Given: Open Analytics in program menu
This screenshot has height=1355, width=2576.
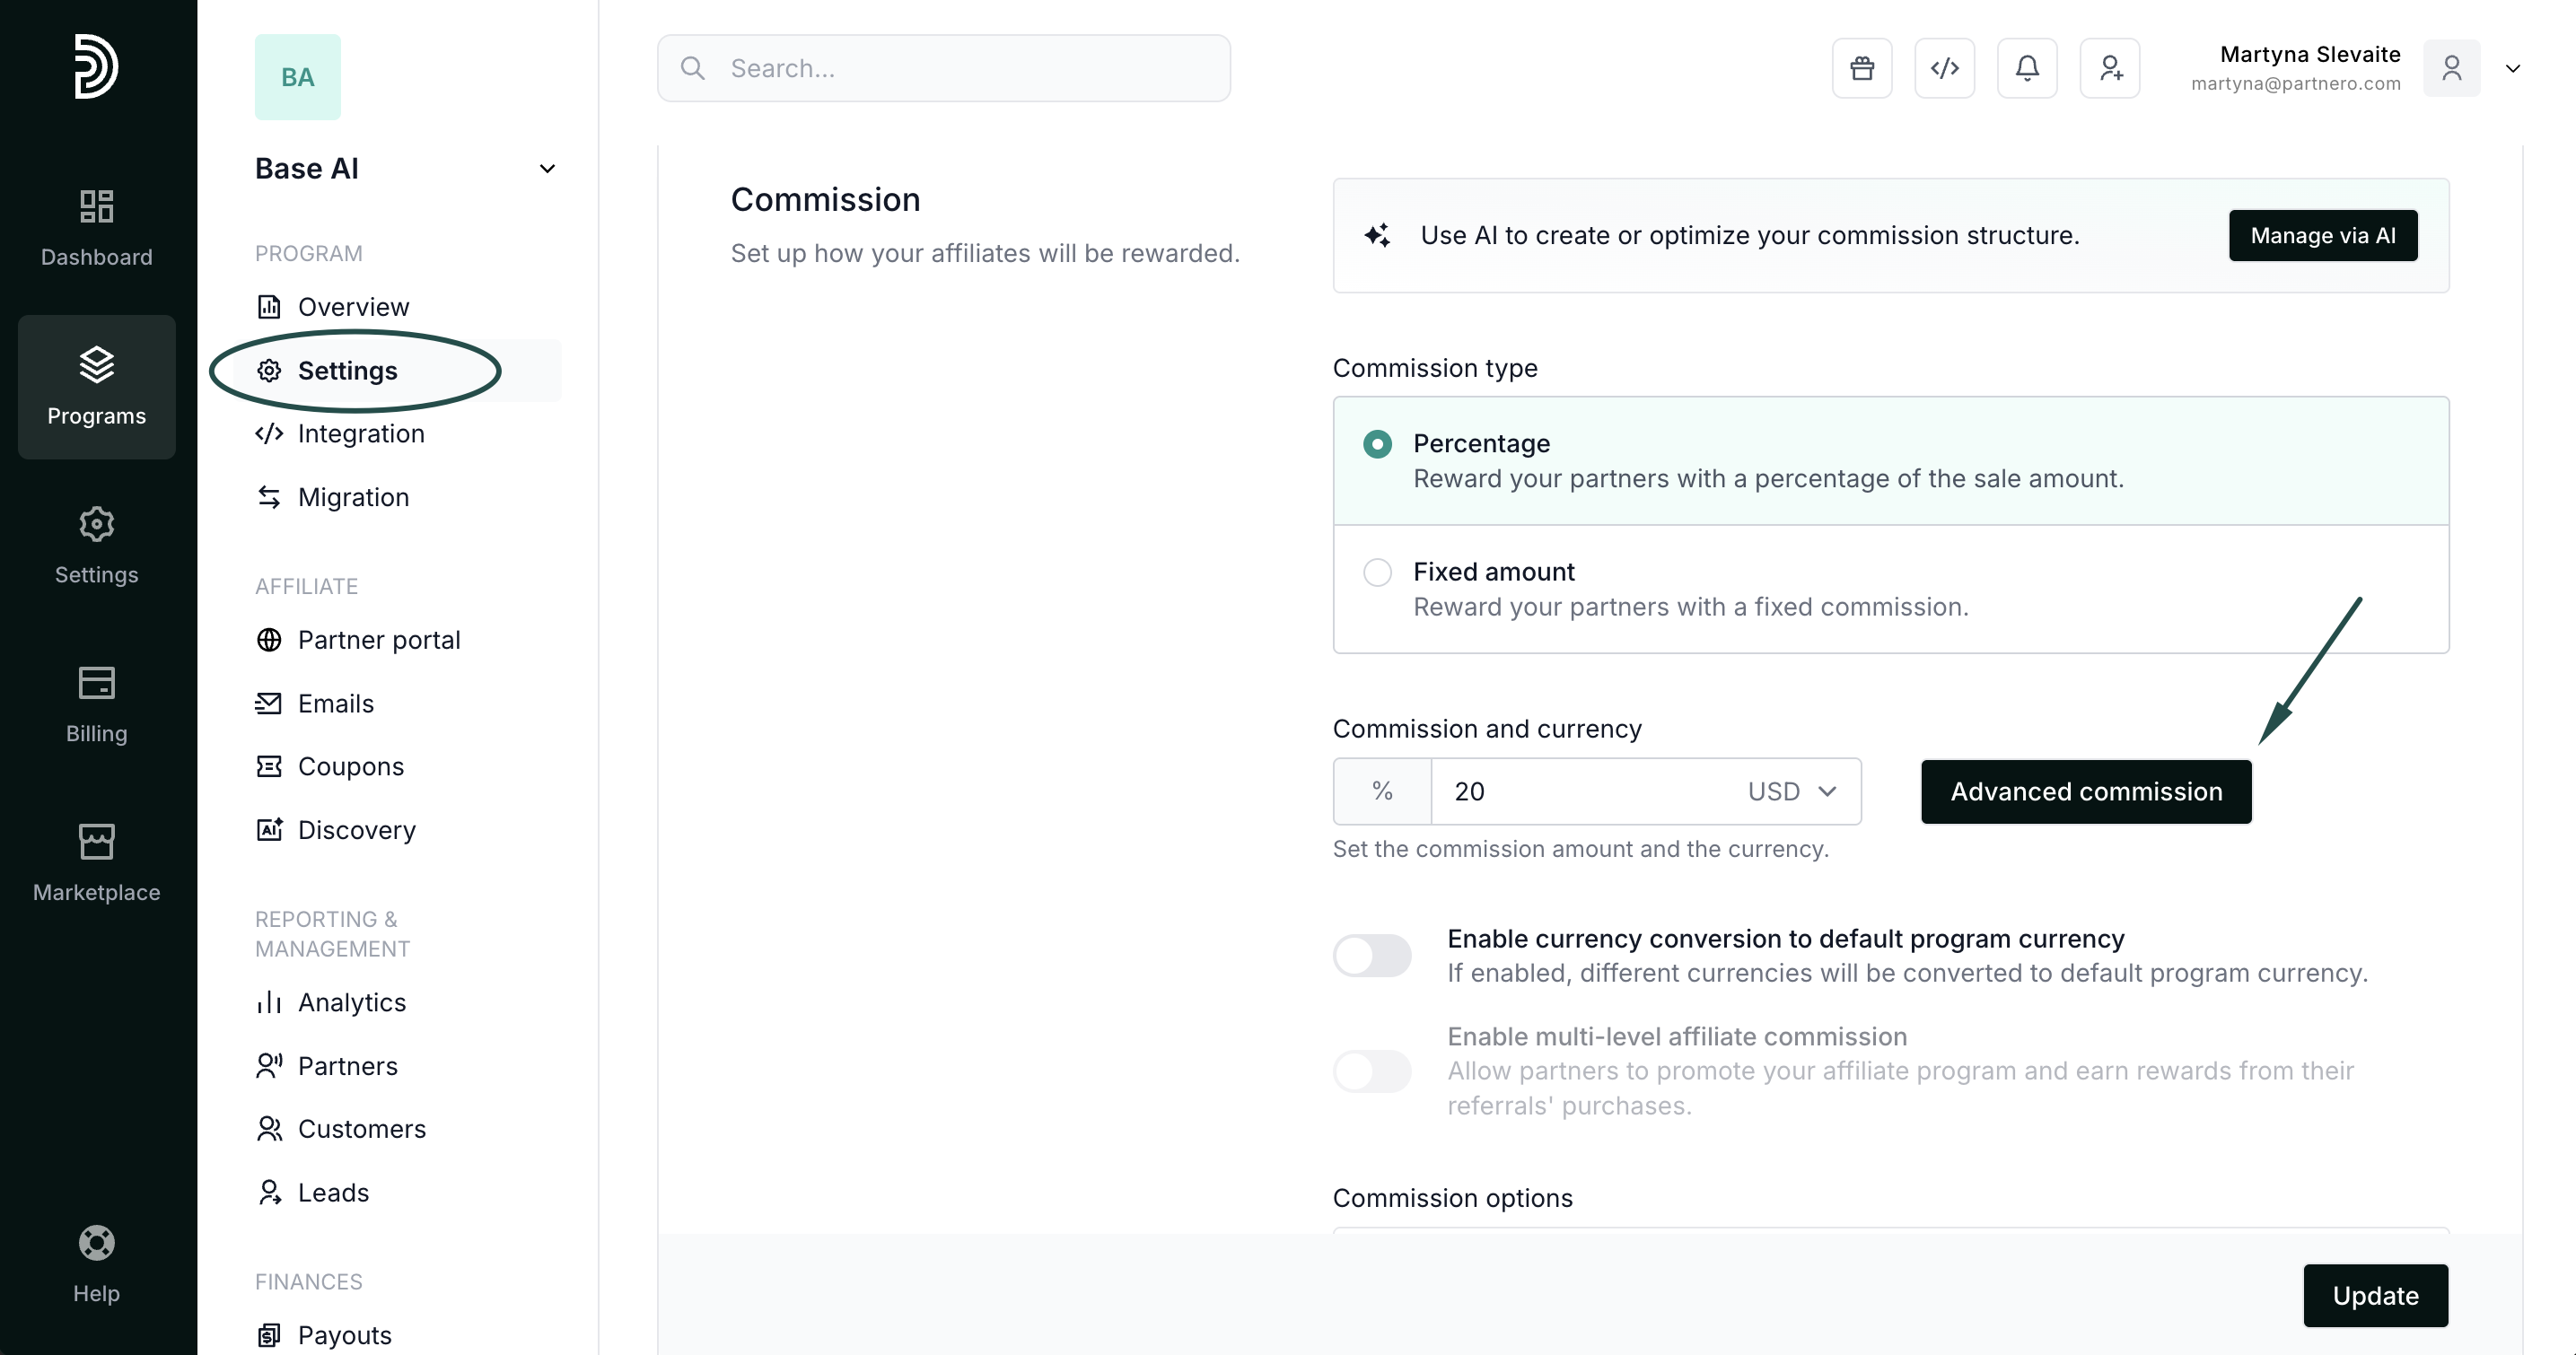Looking at the screenshot, I should coord(351,1002).
